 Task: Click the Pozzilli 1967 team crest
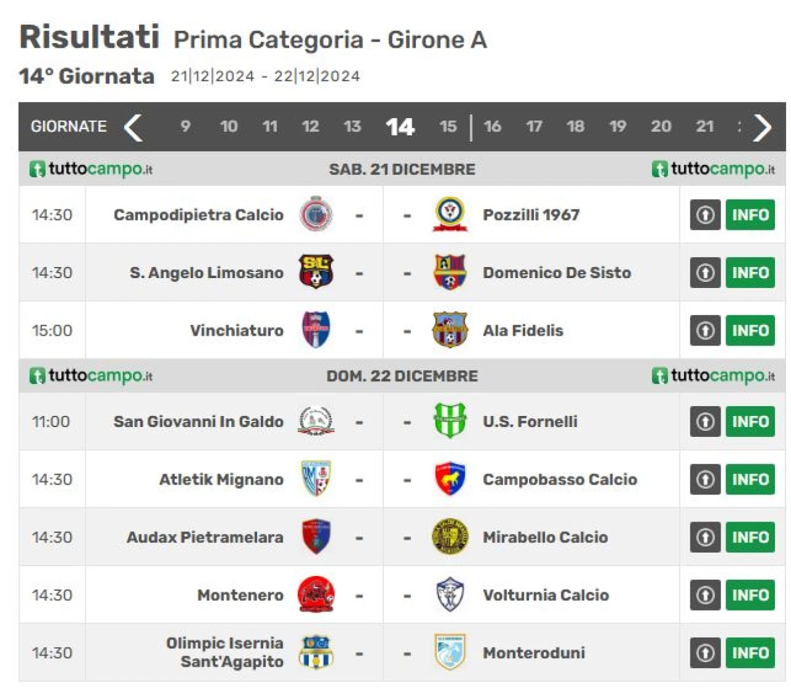(x=449, y=214)
